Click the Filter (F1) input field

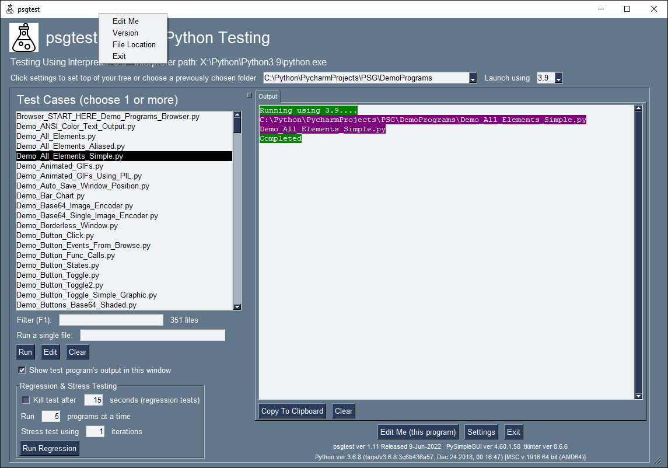tap(111, 320)
